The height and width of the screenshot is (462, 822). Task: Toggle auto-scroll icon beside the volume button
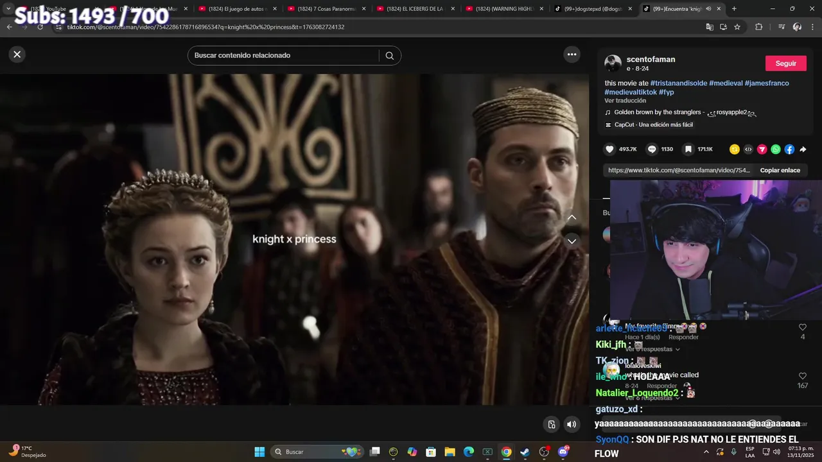tap(551, 424)
